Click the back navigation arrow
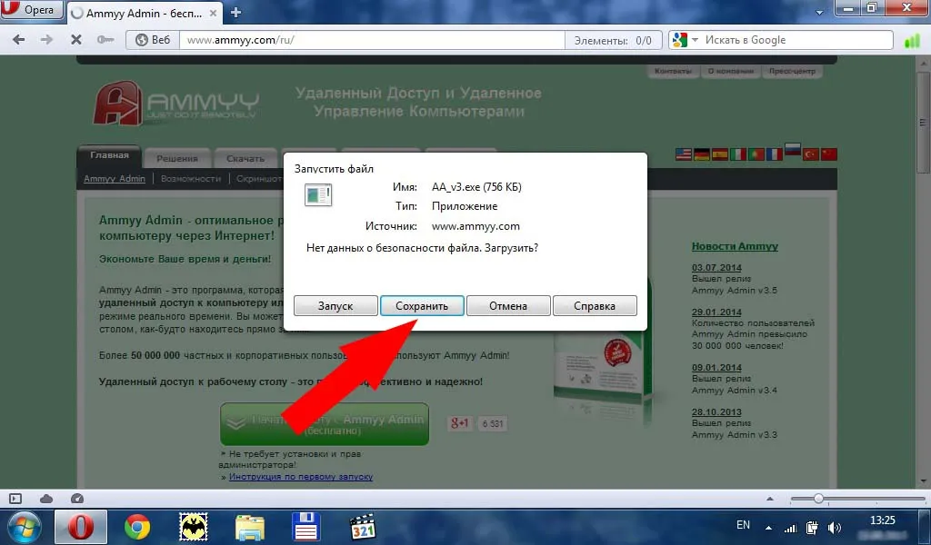The image size is (931, 545). [20, 40]
